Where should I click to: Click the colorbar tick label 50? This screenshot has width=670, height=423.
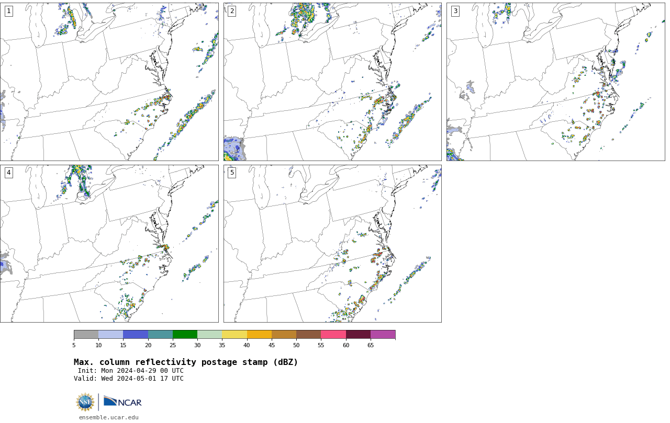tap(296, 345)
